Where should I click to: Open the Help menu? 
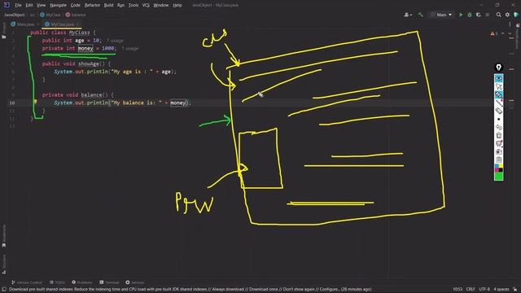pyautogui.click(x=177, y=6)
